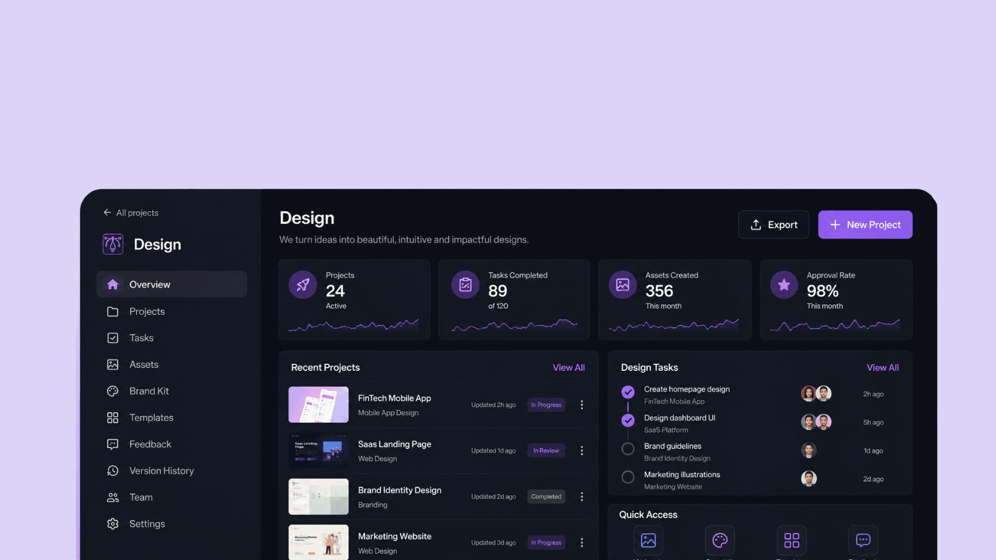The height and width of the screenshot is (560, 996).
Task: Open the FinTech Mobile App thumbnail
Action: click(319, 405)
